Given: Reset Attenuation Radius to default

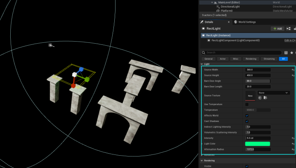Looking at the screenshot, I should coord(293,149).
